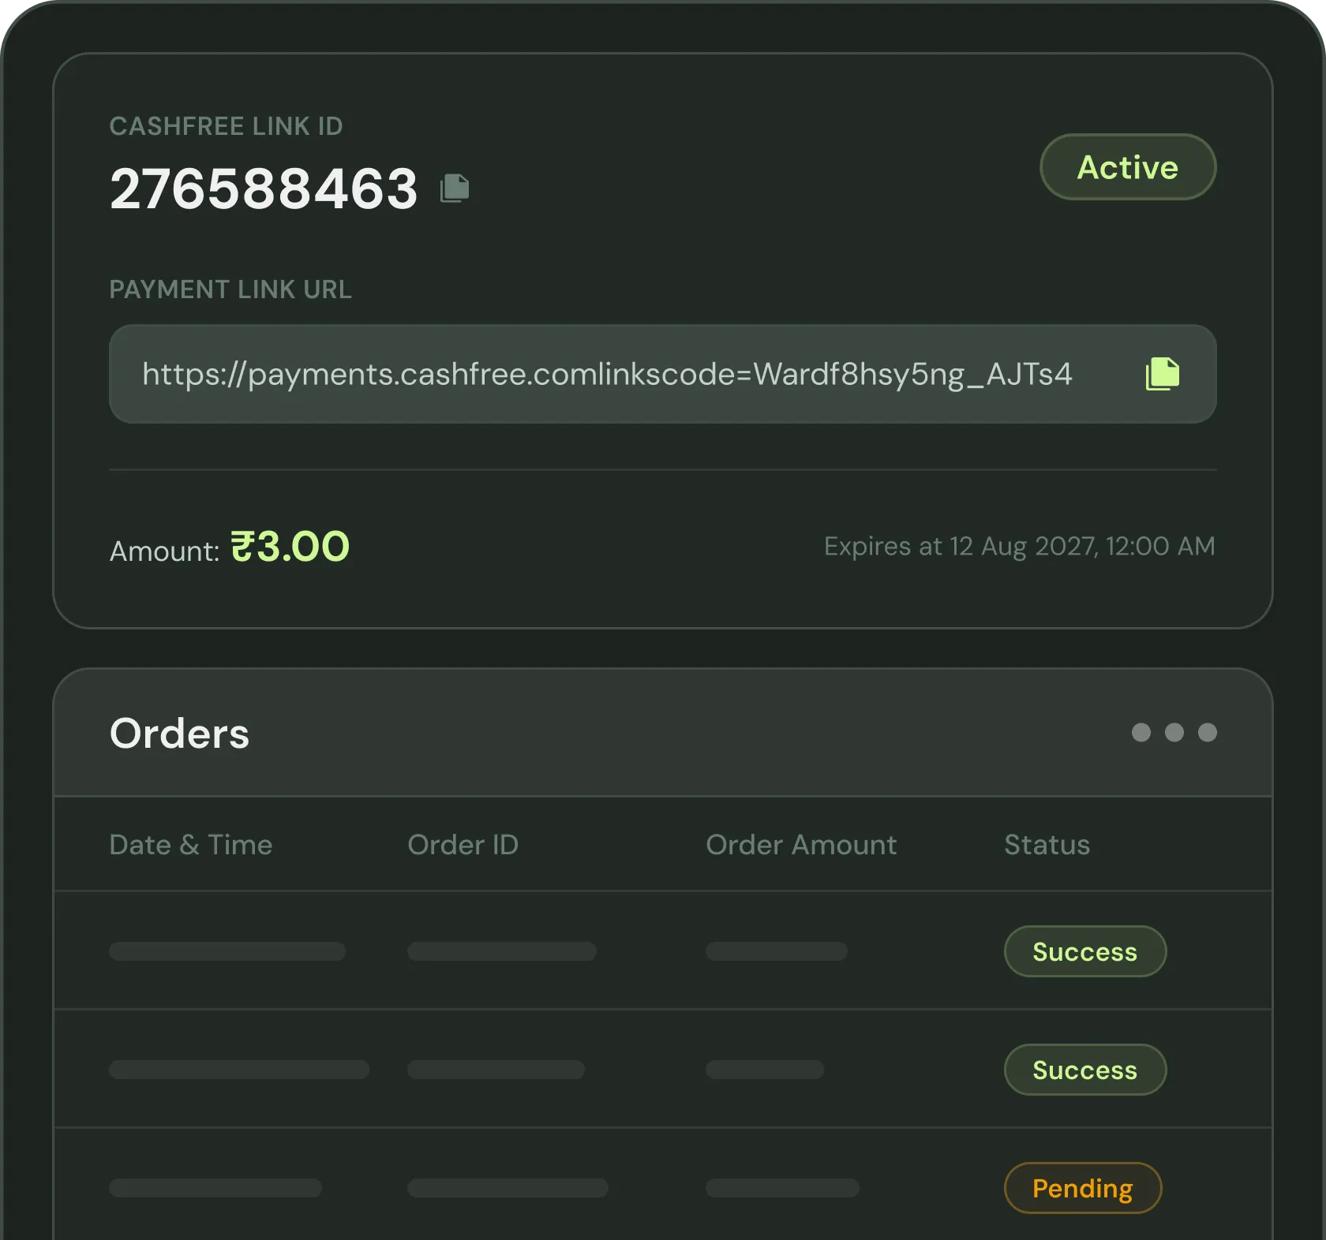Image resolution: width=1326 pixels, height=1240 pixels.
Task: Click second order row's amount placeholder
Action: 765,1070
